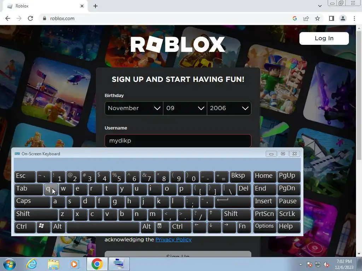Click the taskbar clock showing 7:02 PM
This screenshot has width=362, height=271.
[x=344, y=264]
